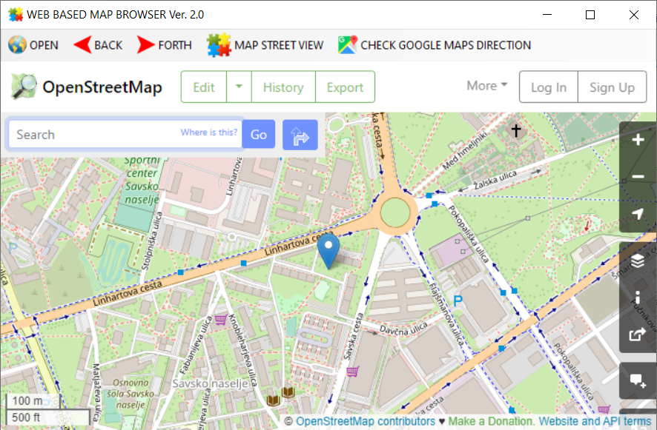
Task: Click the blue parking P icon
Action: point(458,300)
